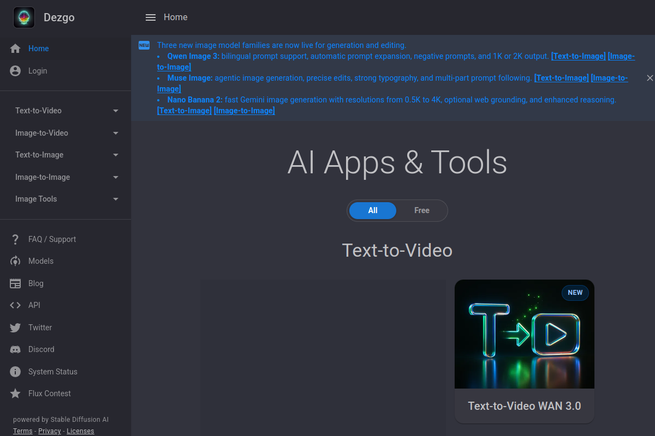Open the Models text link
The image size is (655, 436).
tap(41, 261)
